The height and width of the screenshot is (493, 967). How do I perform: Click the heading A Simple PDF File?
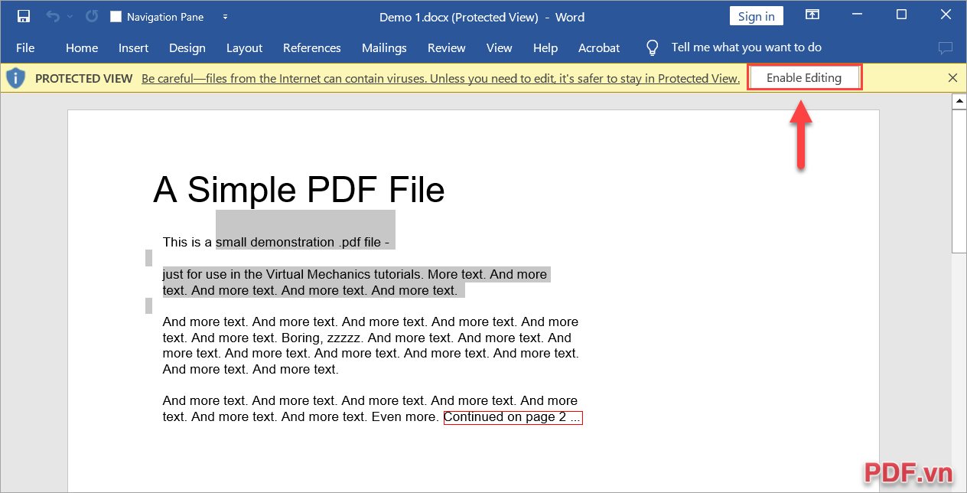coord(298,190)
